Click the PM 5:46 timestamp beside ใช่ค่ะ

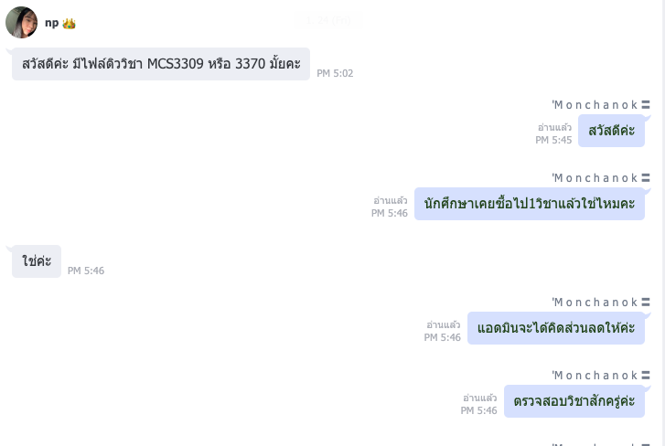[86, 271]
